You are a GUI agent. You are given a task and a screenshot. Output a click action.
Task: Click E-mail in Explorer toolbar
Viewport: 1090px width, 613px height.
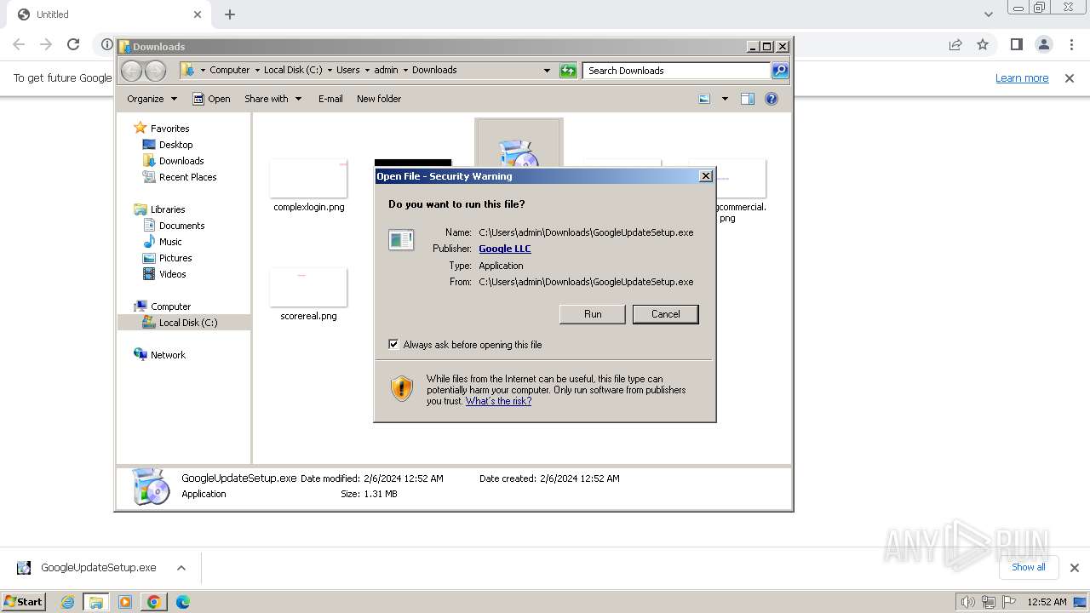[330, 99]
